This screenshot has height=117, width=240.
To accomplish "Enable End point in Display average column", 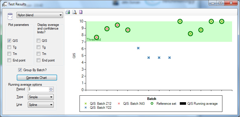I will click(39, 60).
